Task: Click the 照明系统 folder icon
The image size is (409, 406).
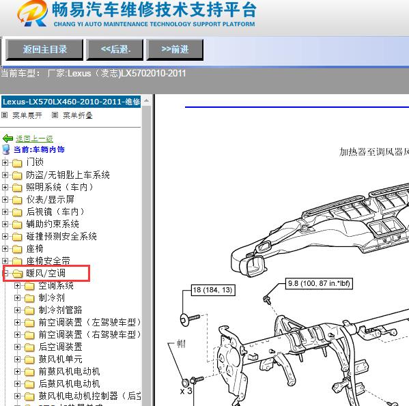Action: tap(17, 188)
